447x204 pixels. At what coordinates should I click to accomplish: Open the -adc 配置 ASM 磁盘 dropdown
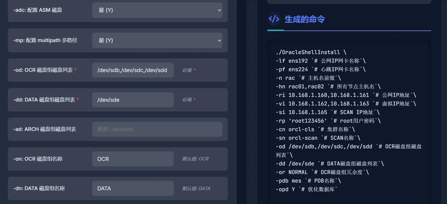coord(157,10)
